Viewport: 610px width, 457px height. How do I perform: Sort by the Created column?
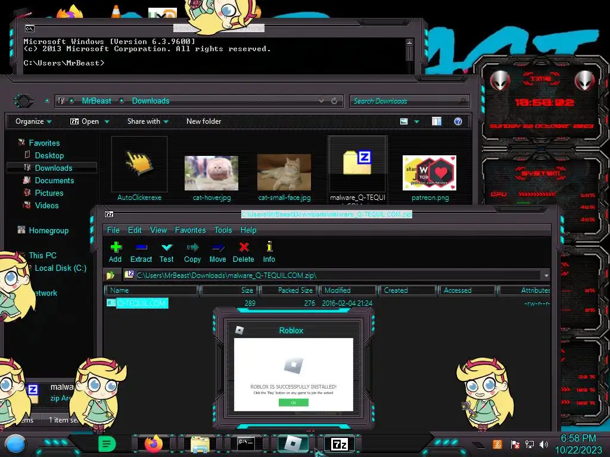pos(407,290)
